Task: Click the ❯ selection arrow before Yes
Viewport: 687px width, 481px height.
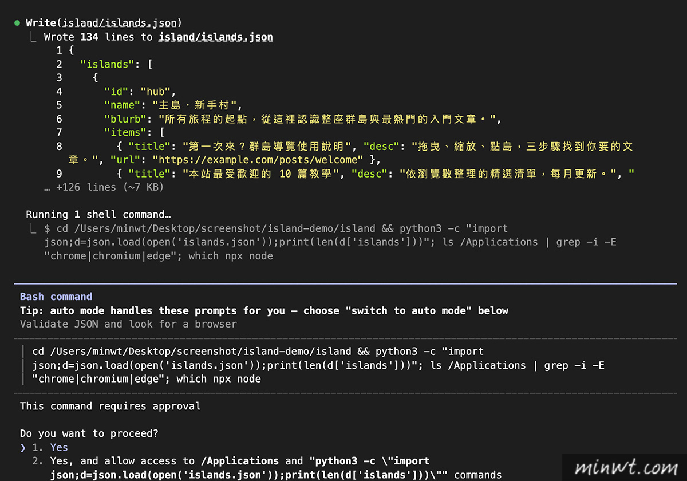Action: [x=23, y=447]
